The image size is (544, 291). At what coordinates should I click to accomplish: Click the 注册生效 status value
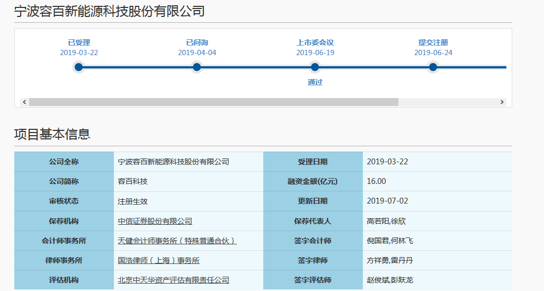tap(133, 201)
